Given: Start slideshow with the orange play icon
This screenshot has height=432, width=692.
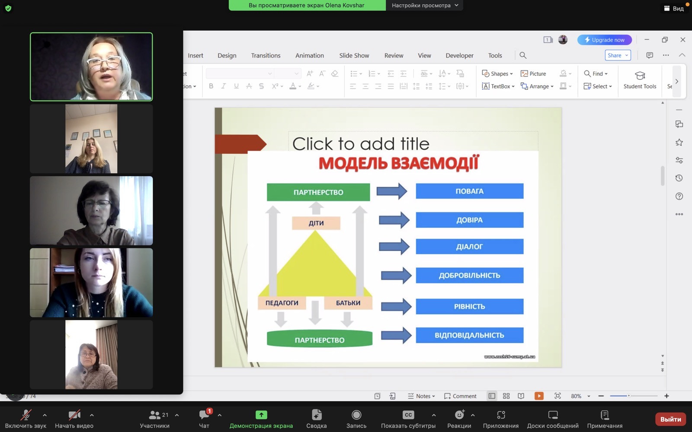Looking at the screenshot, I should point(539,396).
